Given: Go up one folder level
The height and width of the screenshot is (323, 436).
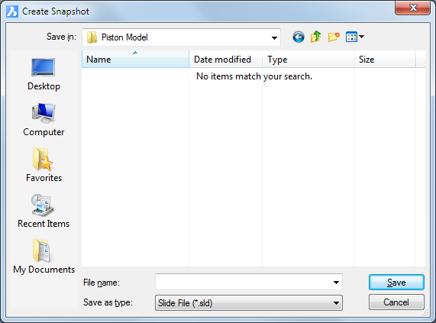Looking at the screenshot, I should pos(316,37).
